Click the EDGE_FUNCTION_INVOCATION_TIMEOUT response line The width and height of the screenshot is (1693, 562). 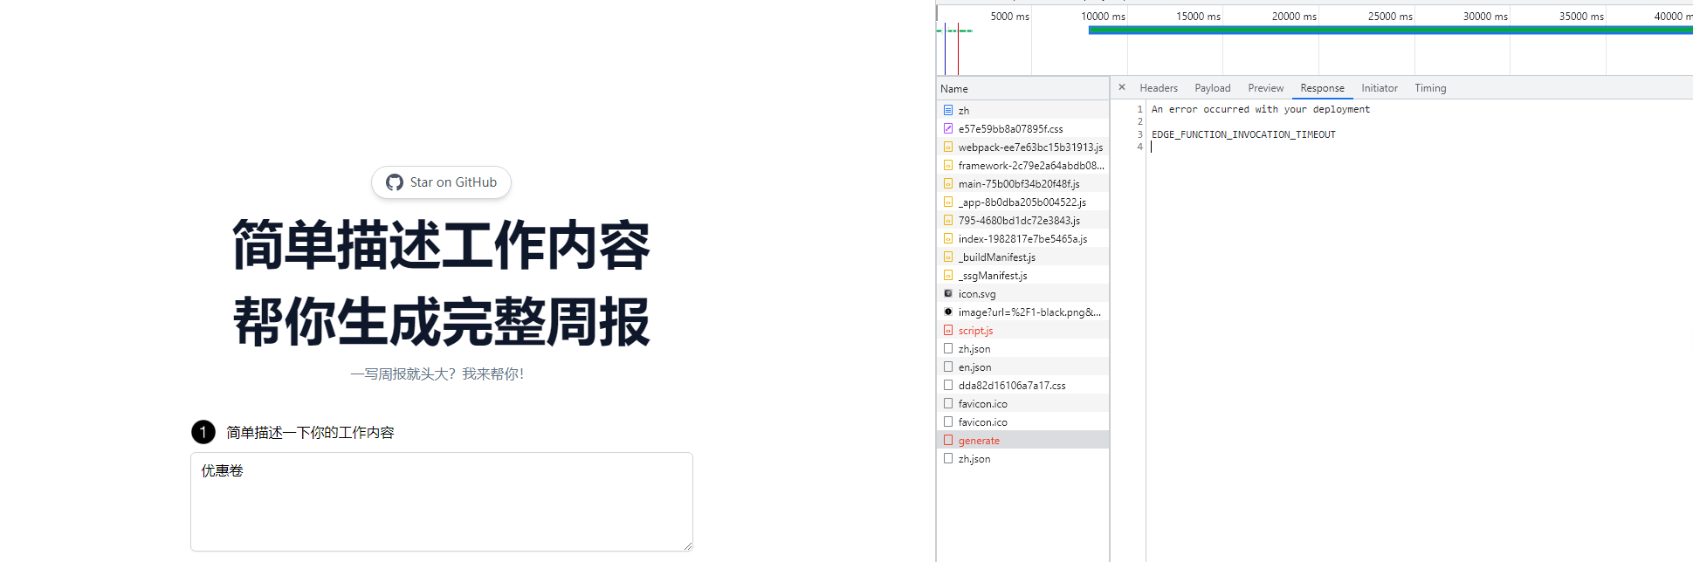coord(1243,134)
